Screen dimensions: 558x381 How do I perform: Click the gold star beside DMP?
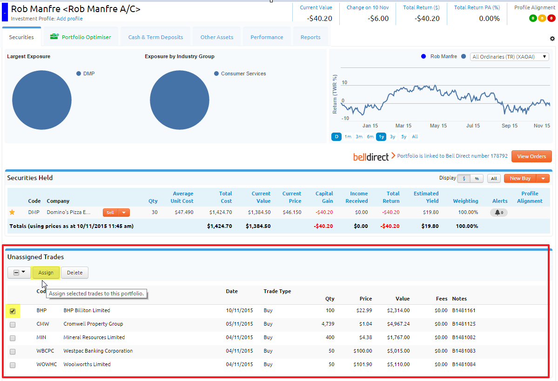12,213
